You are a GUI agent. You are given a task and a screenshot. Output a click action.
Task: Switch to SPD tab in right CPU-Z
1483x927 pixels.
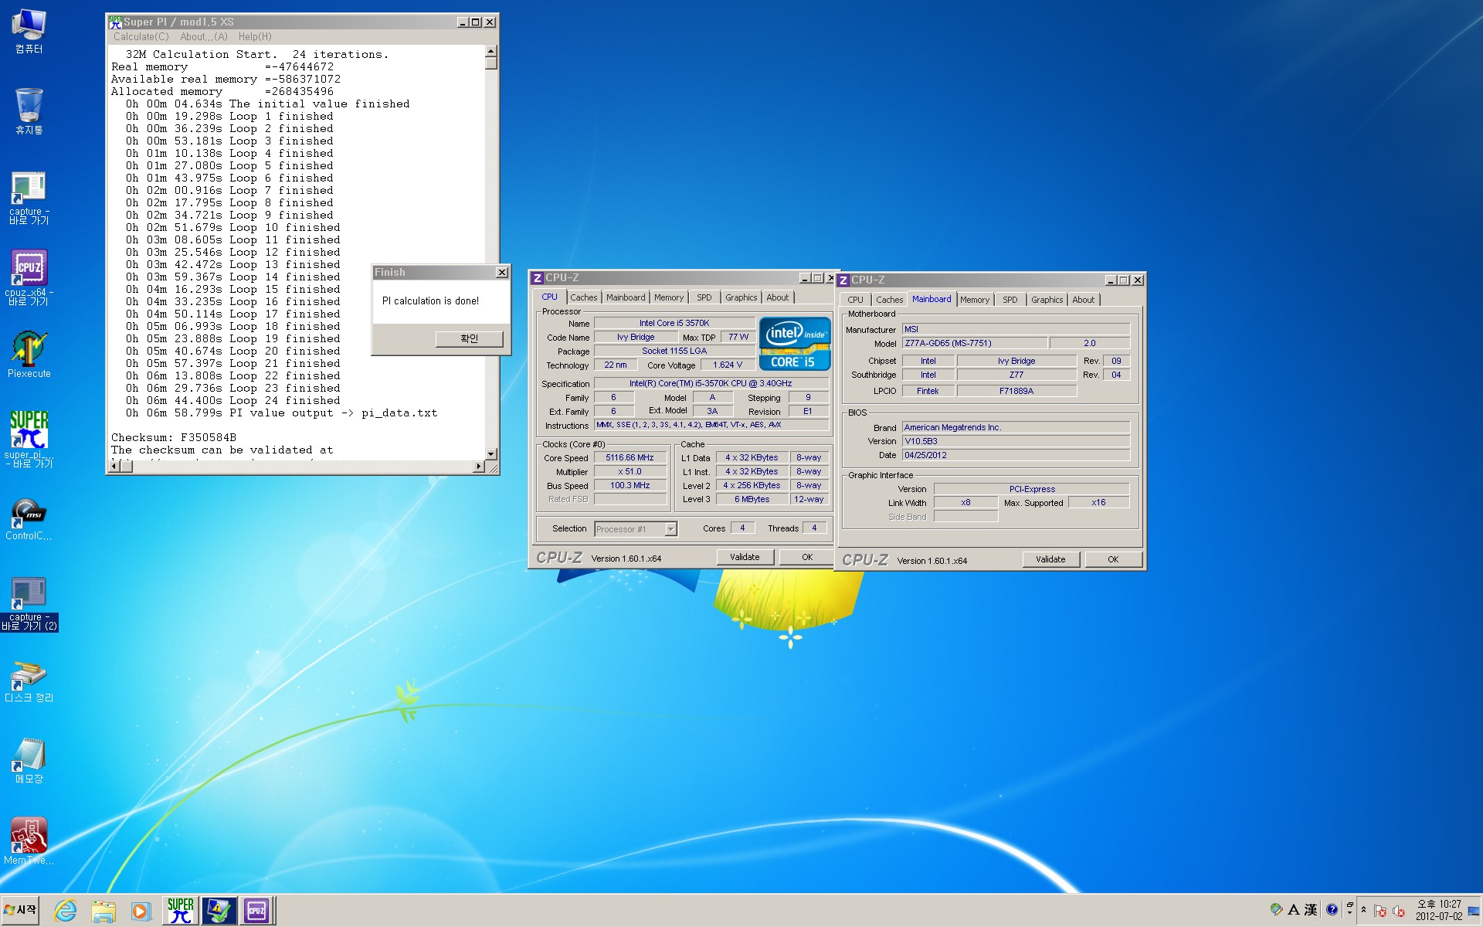1010,300
